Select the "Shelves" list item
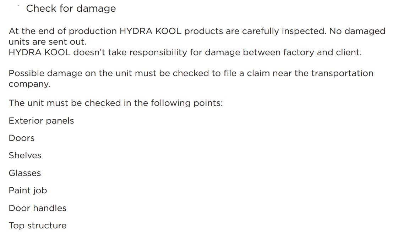Image resolution: width=398 pixels, height=233 pixels. coord(25,155)
